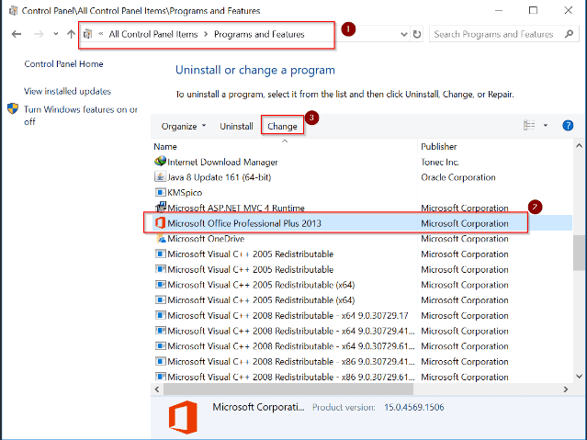Click the Visual C++ 2008 x64 9.0.30729.17 icon
Viewport: 587px width, 440px height.
(x=160, y=315)
